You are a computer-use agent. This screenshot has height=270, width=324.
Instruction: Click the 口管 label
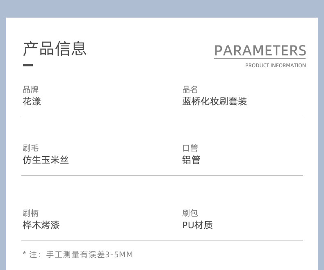[x=190, y=148]
